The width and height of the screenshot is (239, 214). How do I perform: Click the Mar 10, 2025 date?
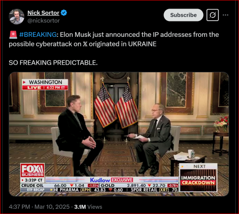pos(52,207)
